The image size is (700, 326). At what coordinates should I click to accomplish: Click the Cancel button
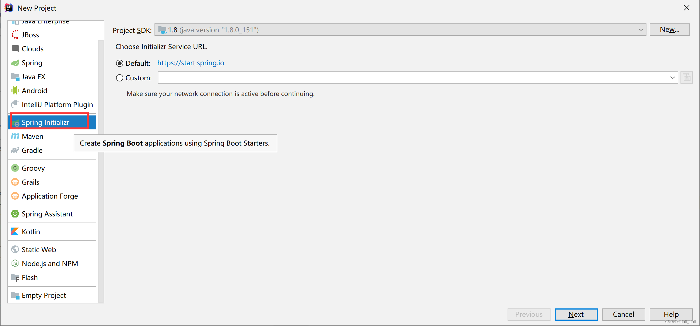pos(624,314)
